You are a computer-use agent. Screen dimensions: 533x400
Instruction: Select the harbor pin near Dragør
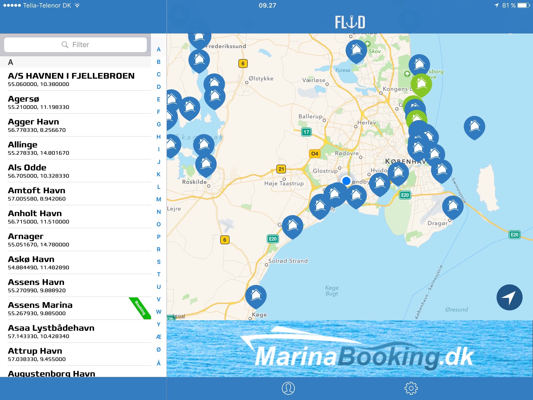tap(453, 206)
